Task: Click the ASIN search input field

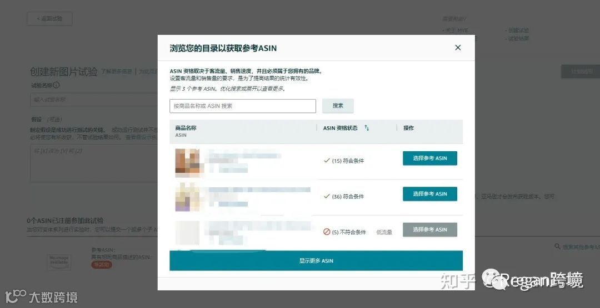Action: point(243,106)
